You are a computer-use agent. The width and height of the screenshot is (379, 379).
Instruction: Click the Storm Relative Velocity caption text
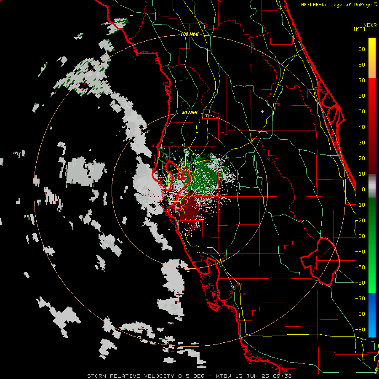pyautogui.click(x=189, y=376)
